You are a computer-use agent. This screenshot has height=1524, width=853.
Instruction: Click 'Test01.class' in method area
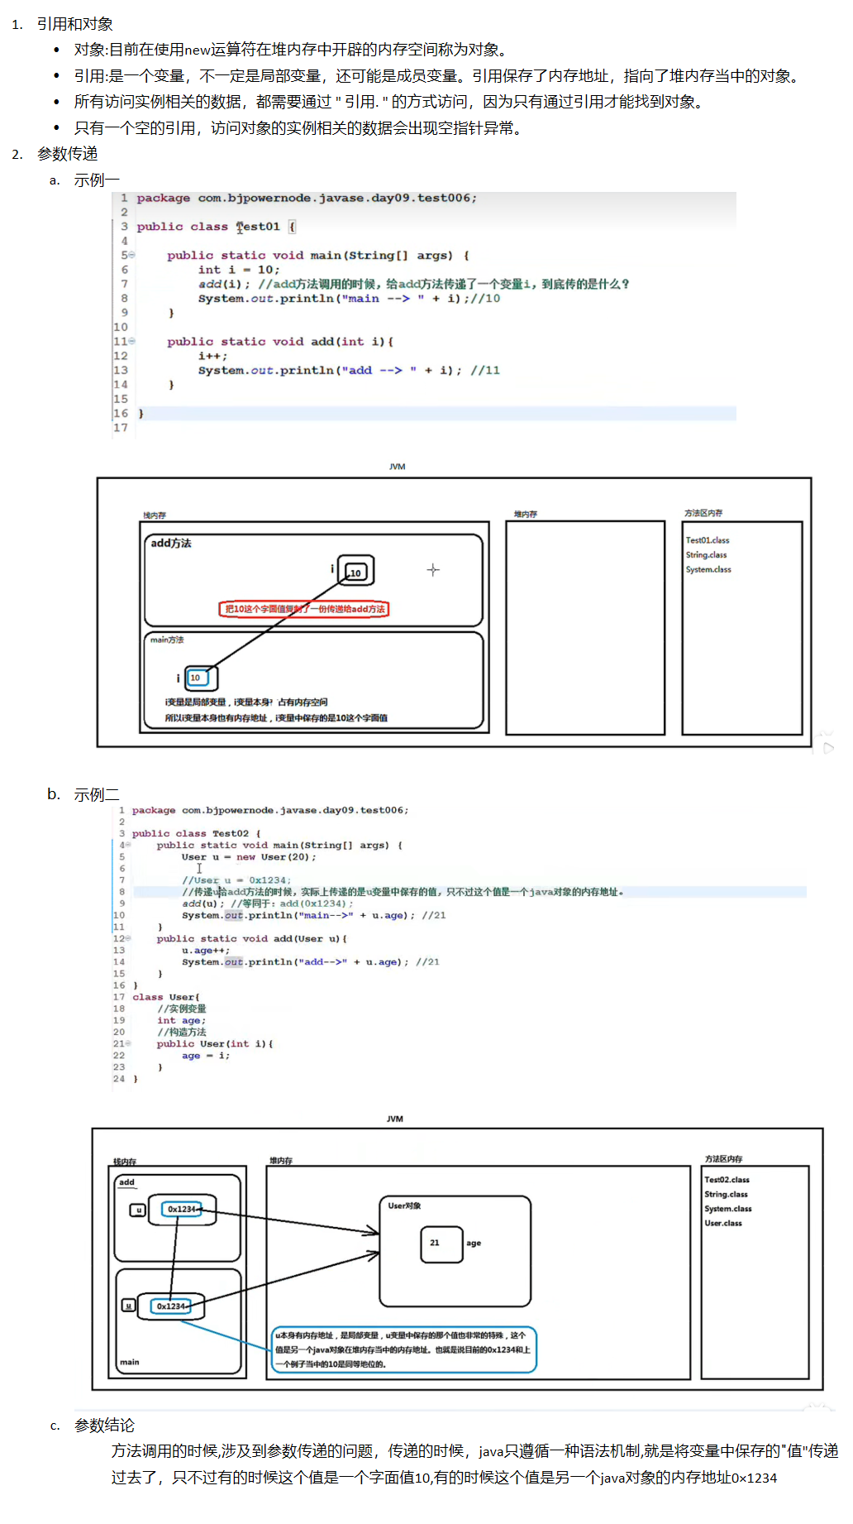pos(708,540)
